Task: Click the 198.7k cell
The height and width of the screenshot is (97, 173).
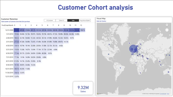Action: (x=82, y=30)
